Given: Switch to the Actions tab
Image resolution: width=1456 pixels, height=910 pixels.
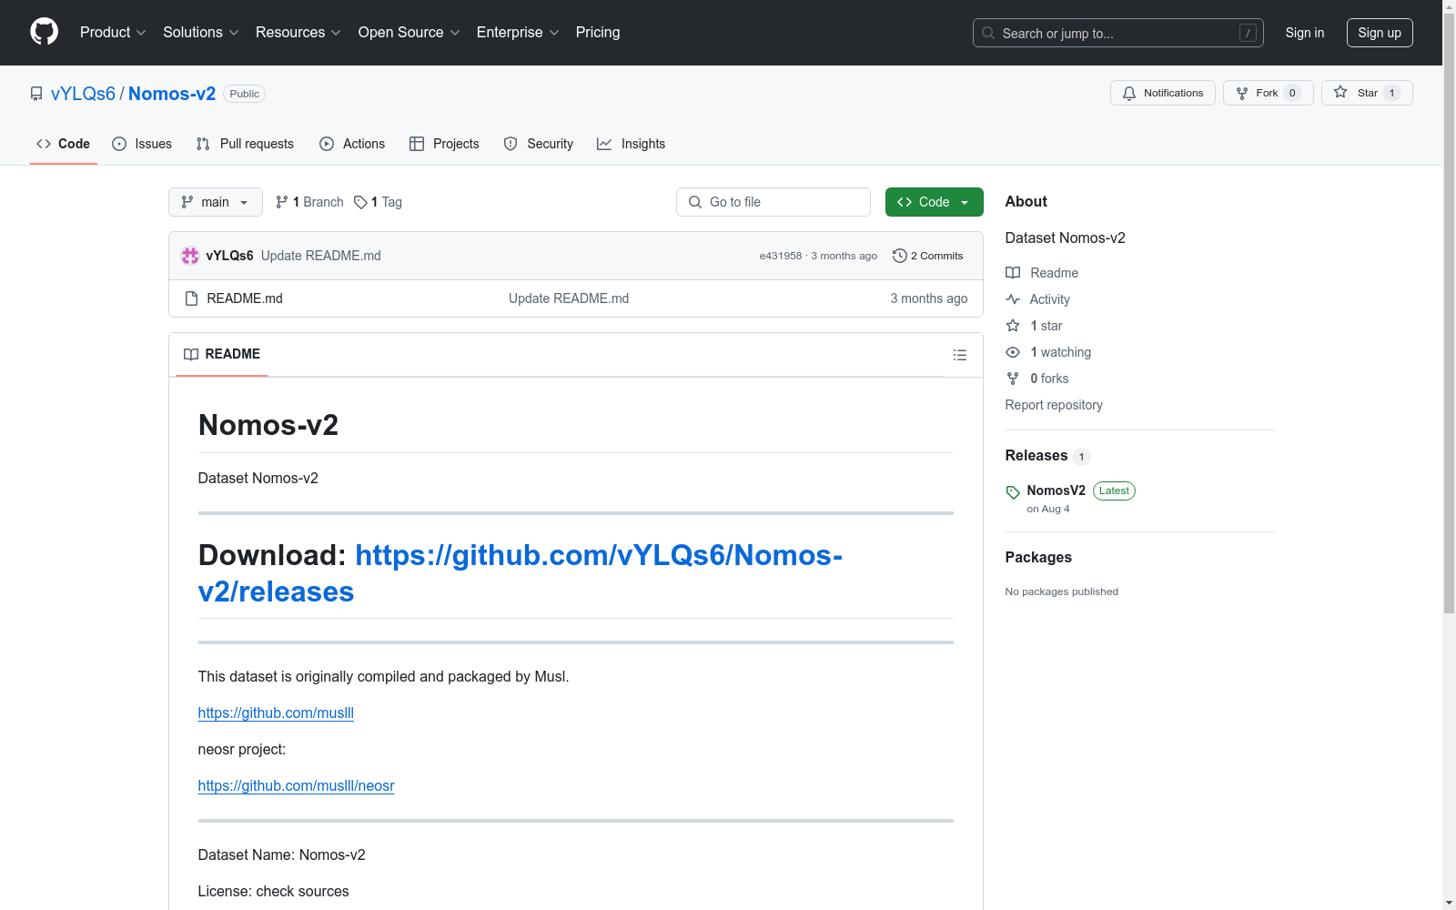Looking at the screenshot, I should [352, 144].
